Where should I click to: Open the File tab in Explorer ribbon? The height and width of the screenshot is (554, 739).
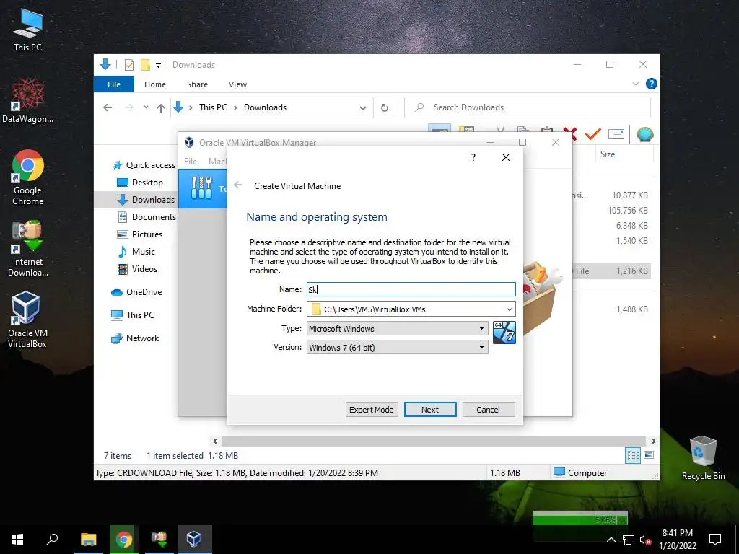click(114, 84)
